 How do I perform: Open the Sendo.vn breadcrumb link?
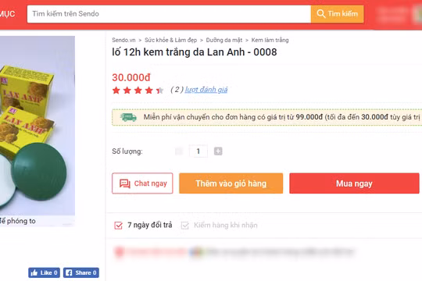[x=123, y=40]
